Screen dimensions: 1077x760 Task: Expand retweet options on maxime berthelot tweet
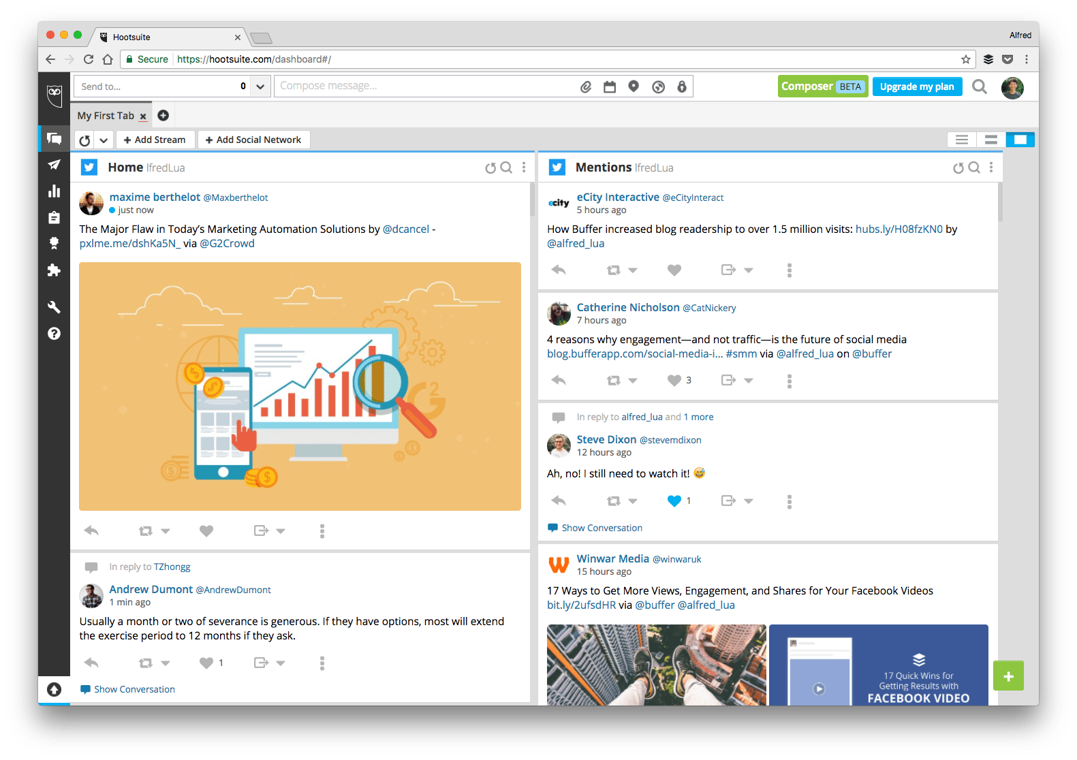(165, 531)
